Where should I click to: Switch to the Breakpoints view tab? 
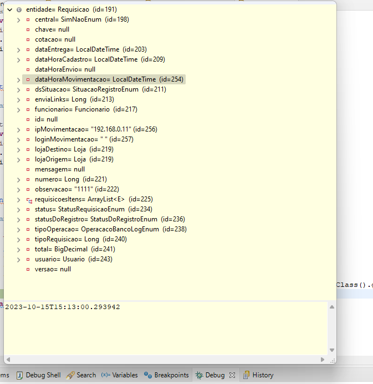click(x=167, y=375)
